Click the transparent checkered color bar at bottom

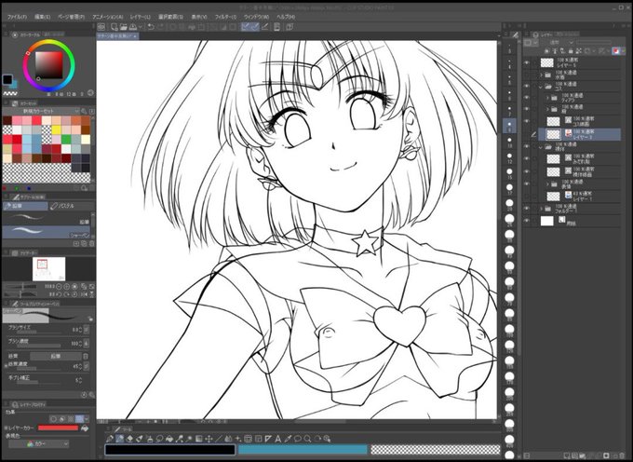pos(436,450)
